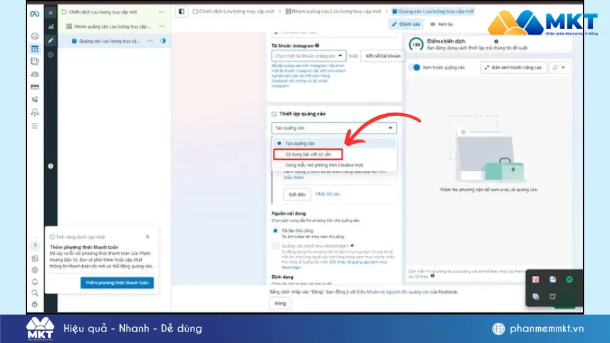This screenshot has height=343, width=610.
Task: Select the pencil edit icon in dark panel
Action: [x=51, y=41]
